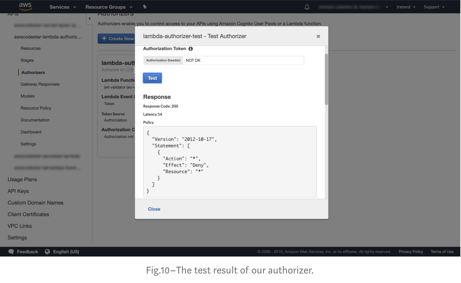Click the Response heading in dialog
Viewport: 461px width, 283px height.
(x=157, y=97)
